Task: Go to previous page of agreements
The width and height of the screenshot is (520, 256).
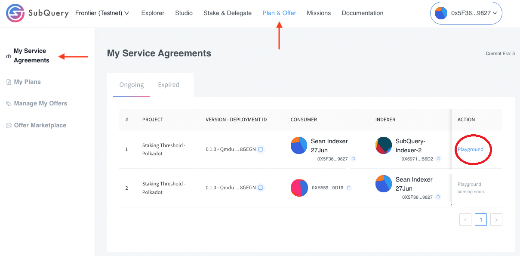Action: tap(465, 219)
